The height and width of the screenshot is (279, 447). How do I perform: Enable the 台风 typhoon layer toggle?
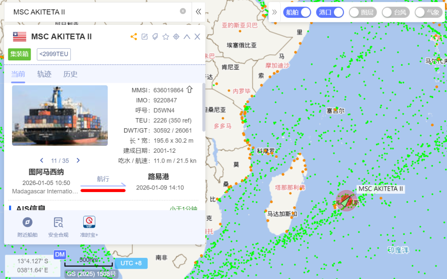395,12
